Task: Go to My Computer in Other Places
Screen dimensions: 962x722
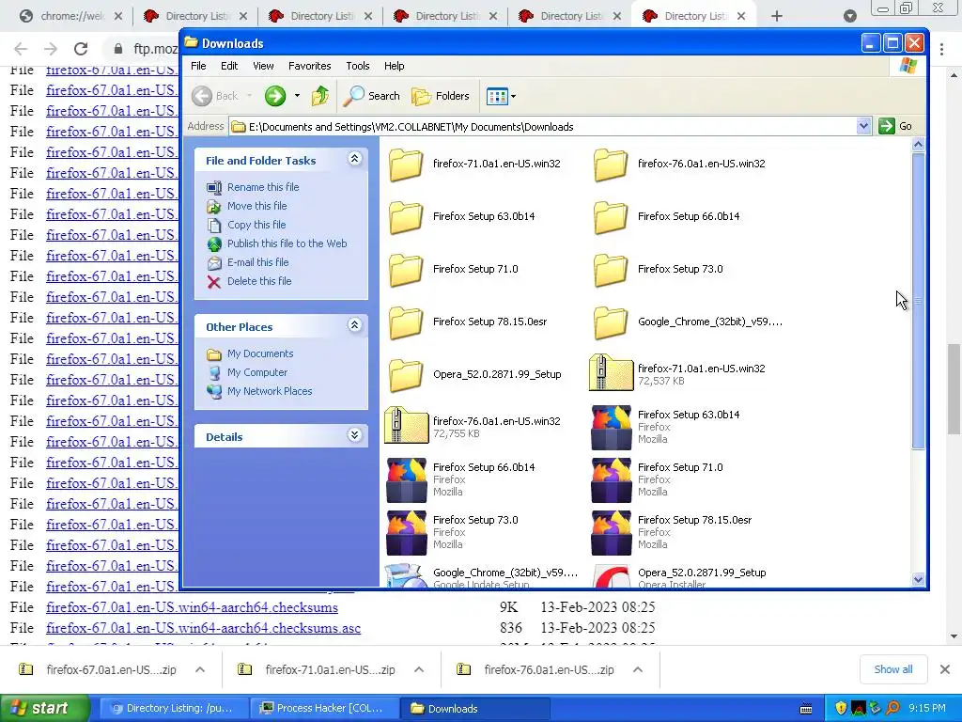Action: 257,372
